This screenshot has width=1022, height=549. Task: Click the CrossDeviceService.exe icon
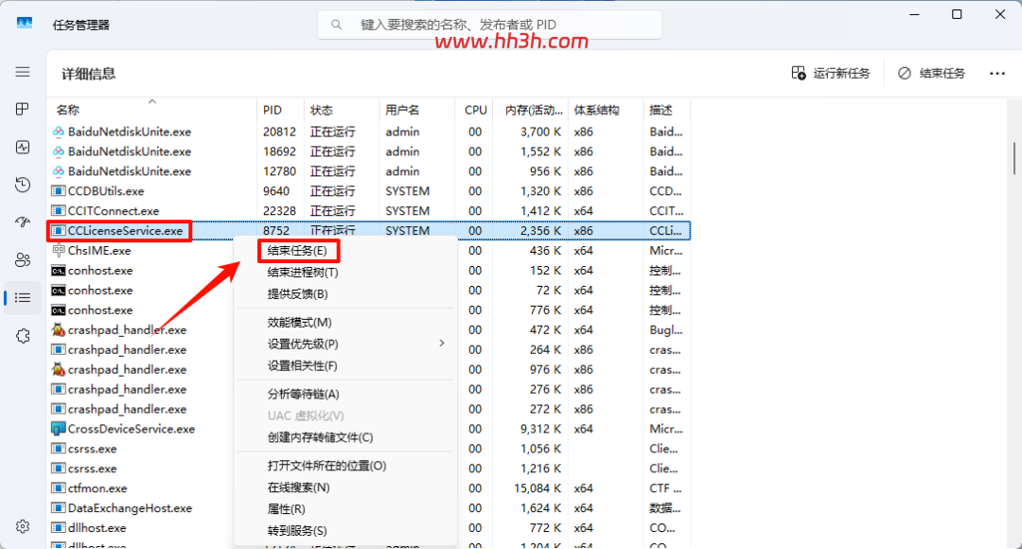point(58,429)
